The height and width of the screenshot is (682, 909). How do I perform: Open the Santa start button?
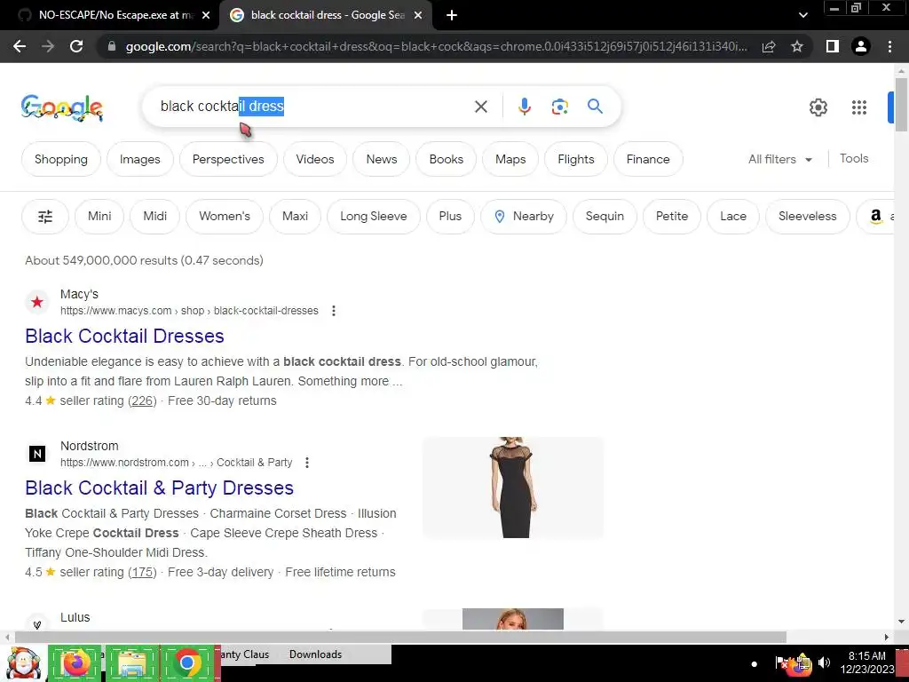coord(23,662)
